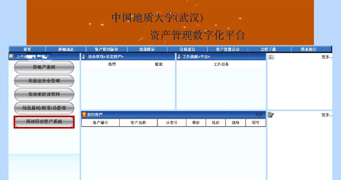
Task: Open 新闻动态 in the navigation bar
Action: (66, 49)
